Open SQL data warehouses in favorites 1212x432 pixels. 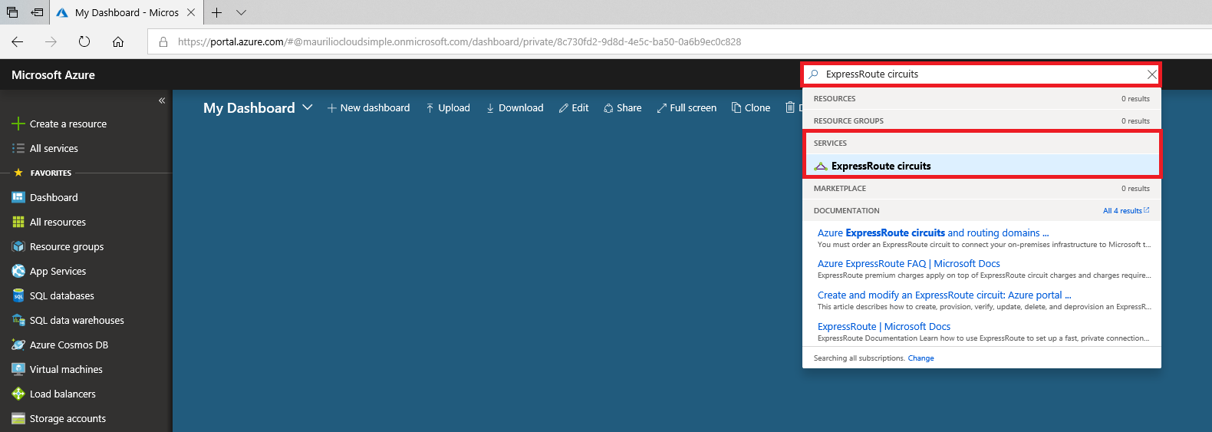pos(77,320)
